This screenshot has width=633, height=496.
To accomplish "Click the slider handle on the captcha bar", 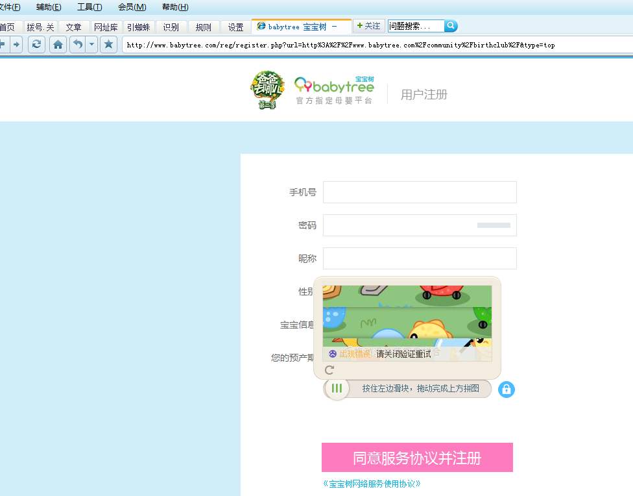I will [337, 389].
